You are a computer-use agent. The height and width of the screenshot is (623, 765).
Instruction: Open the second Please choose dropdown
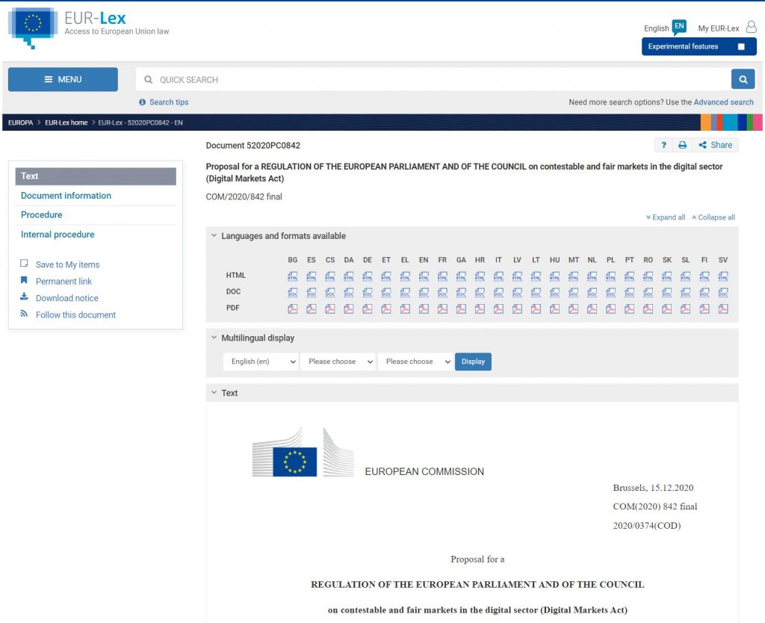(x=415, y=362)
